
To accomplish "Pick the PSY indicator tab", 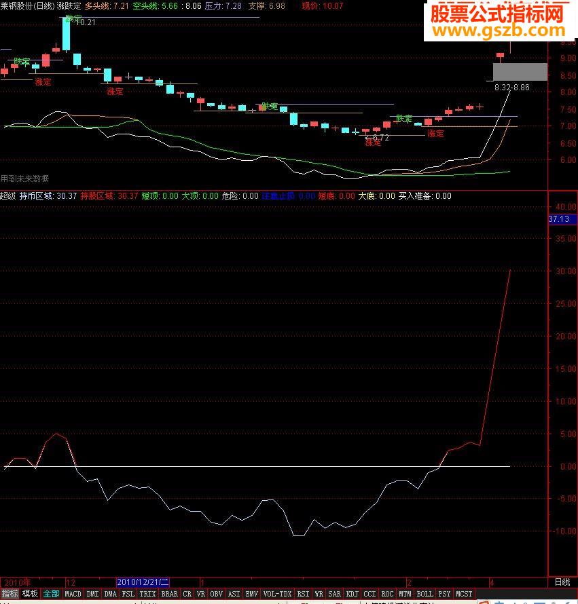I will [x=444, y=594].
